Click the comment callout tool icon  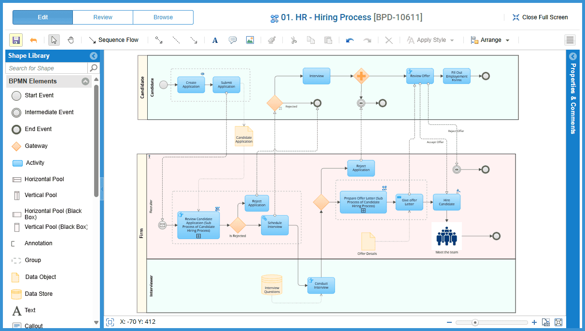click(x=233, y=40)
